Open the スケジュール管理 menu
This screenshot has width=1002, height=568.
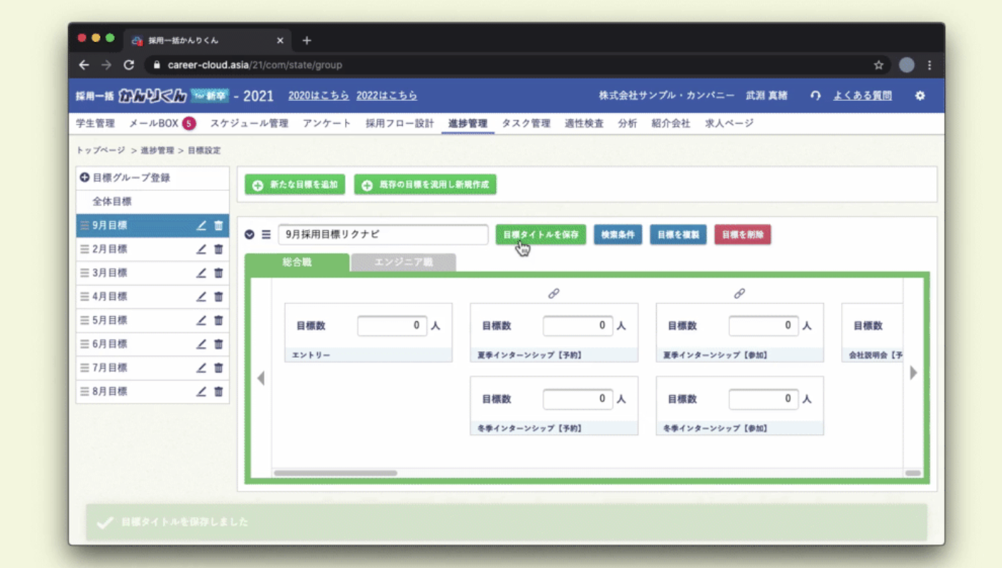click(249, 123)
